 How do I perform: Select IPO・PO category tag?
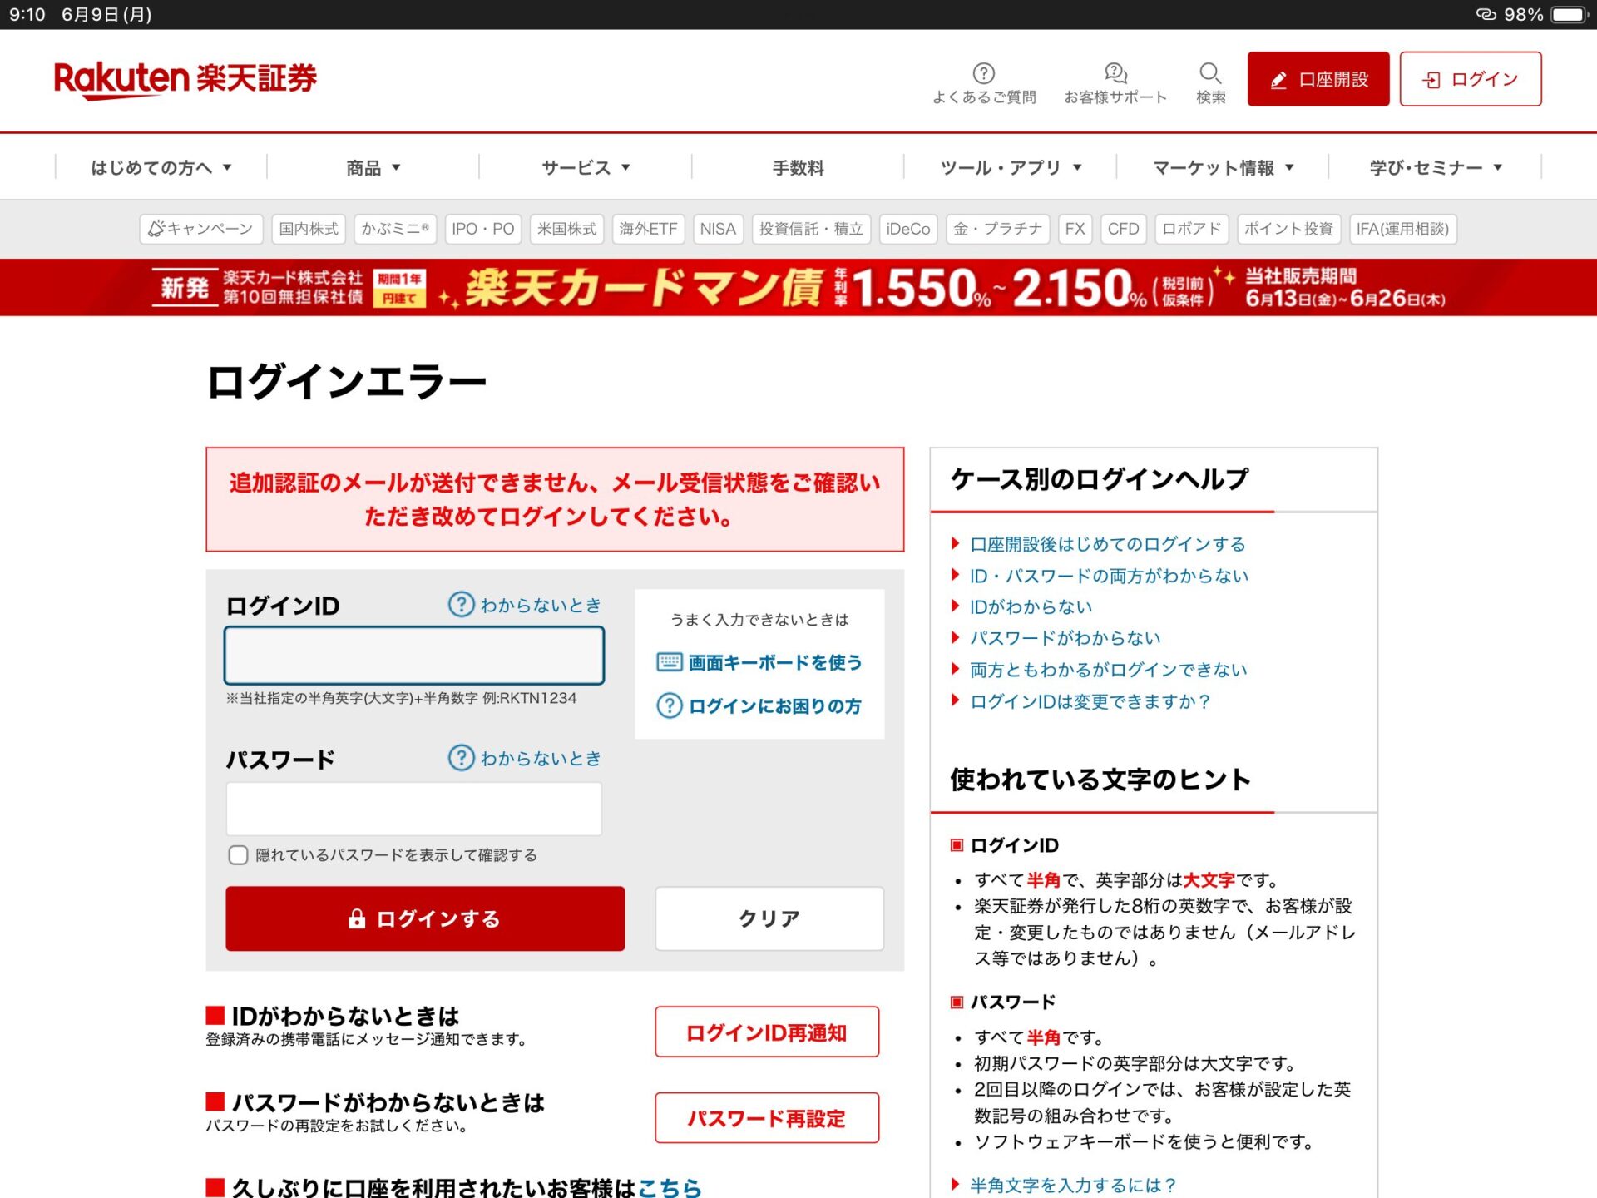coord(483,229)
